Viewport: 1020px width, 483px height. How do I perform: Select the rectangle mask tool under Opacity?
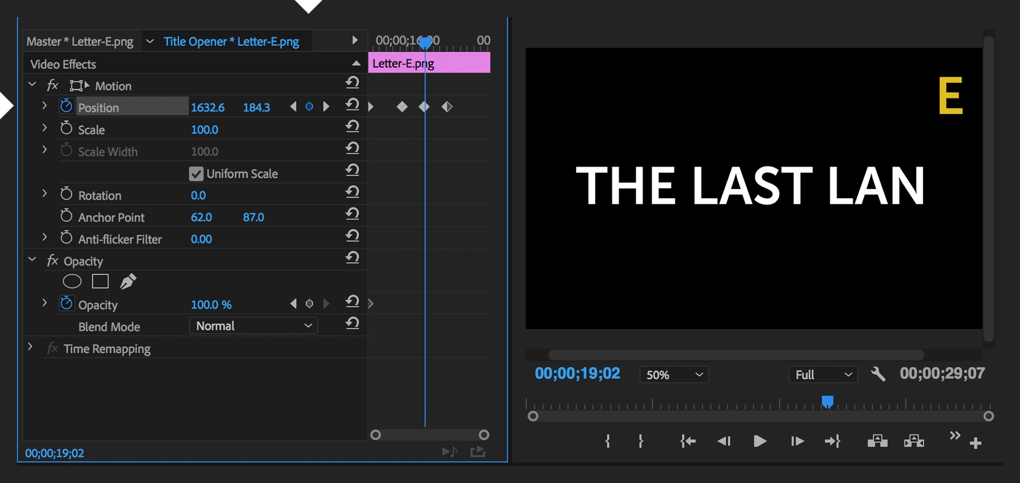(x=100, y=281)
